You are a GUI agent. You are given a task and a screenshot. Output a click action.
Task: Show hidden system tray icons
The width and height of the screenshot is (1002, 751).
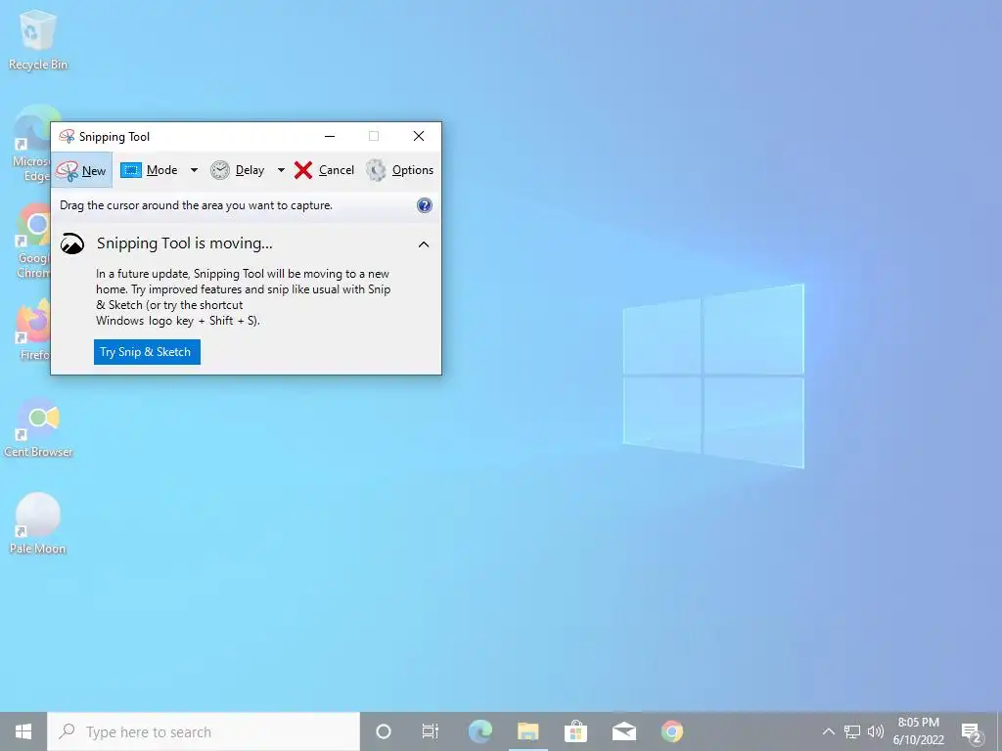point(828,731)
